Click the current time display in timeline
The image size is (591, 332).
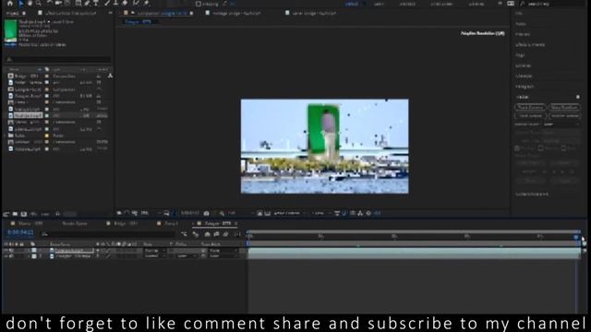20,232
